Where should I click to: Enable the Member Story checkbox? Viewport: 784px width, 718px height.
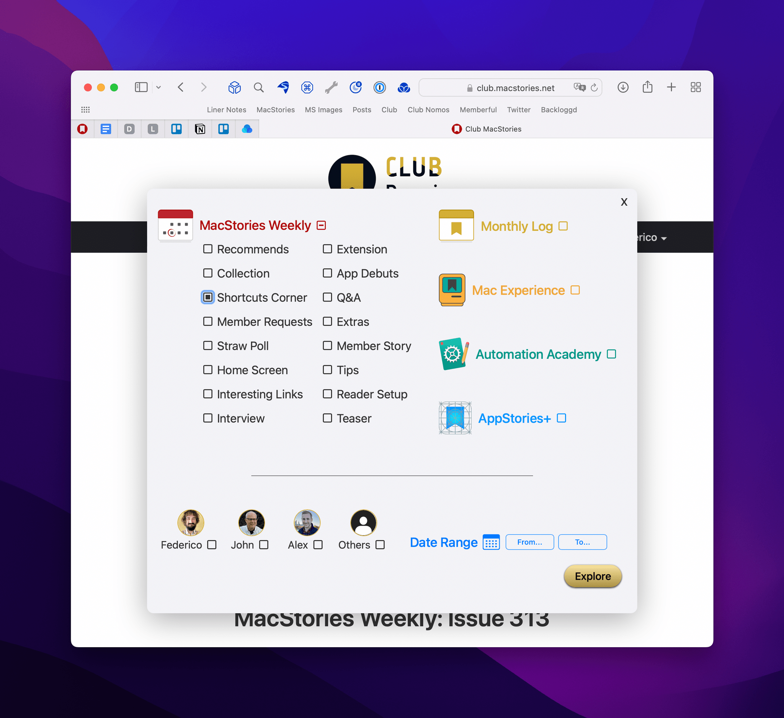327,345
